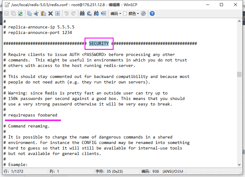Open Go to line number icon
Image resolution: width=245 pixels, height=177 pixels.
pos(104,13)
